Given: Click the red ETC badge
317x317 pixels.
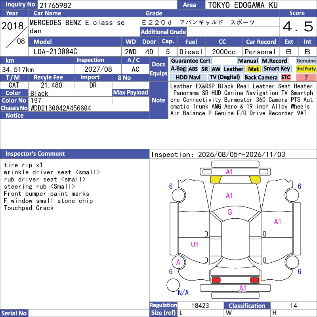Looking at the screenshot, I should [x=286, y=77].
